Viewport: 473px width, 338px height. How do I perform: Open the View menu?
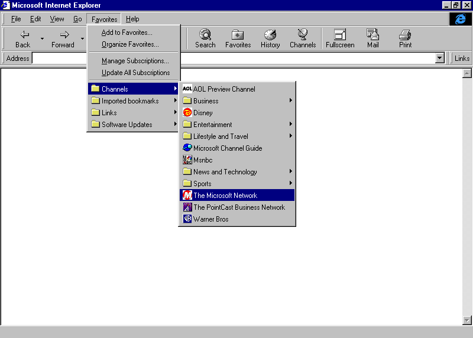click(x=57, y=19)
